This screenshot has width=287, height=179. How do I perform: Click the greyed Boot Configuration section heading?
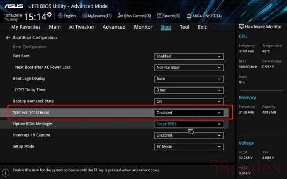[x=30, y=47]
